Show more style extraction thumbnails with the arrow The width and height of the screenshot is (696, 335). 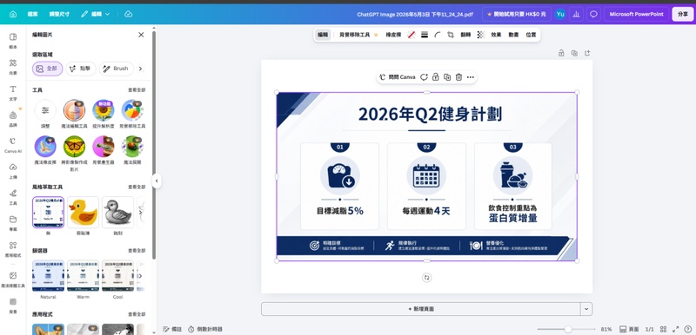click(141, 213)
